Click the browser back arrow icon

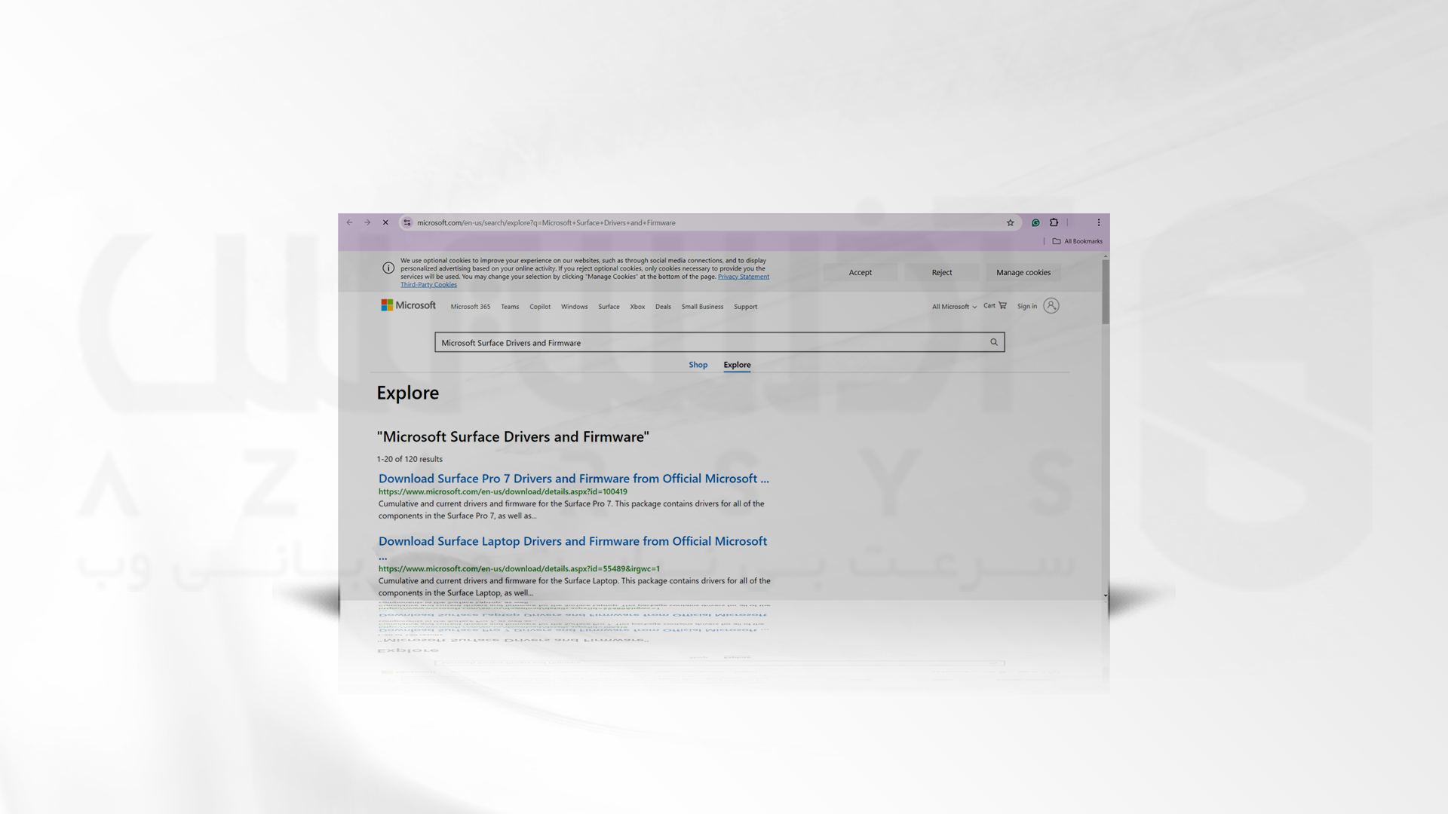tap(348, 222)
